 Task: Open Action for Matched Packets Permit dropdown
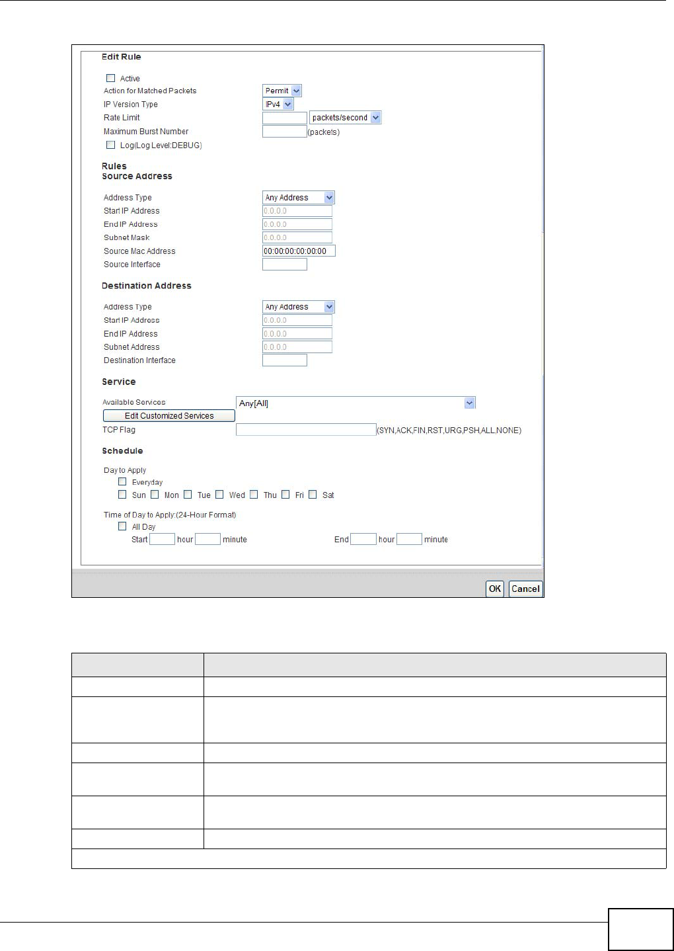pos(282,91)
